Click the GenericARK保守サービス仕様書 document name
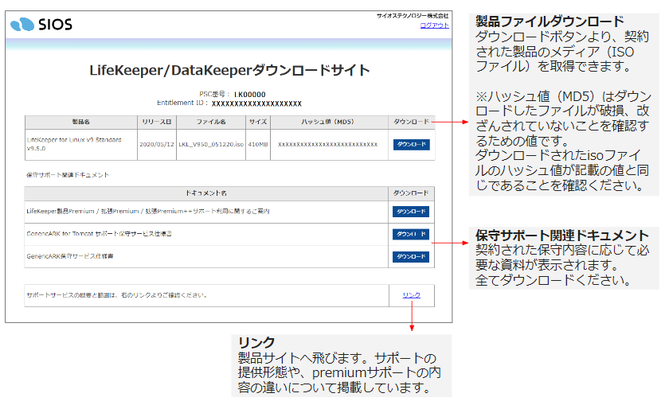665x409 pixels. [x=70, y=256]
